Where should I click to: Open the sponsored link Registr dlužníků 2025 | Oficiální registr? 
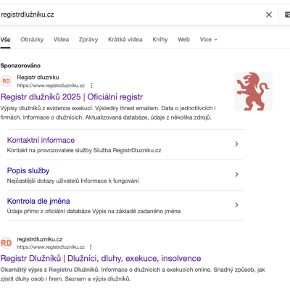click(x=72, y=97)
